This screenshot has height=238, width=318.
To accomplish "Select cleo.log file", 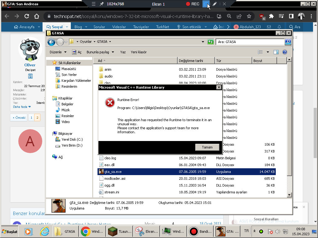I will click(110, 158).
